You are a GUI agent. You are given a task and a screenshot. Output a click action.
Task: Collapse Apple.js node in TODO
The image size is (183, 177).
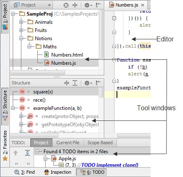coord(45,159)
